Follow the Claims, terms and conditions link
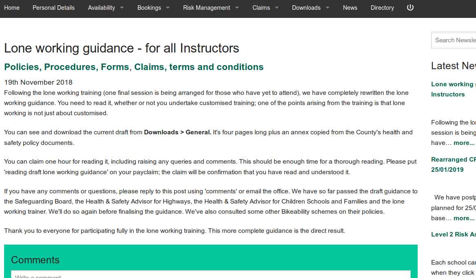 click(199, 67)
